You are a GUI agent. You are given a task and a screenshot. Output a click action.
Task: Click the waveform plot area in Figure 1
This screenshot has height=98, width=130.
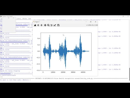66,52
